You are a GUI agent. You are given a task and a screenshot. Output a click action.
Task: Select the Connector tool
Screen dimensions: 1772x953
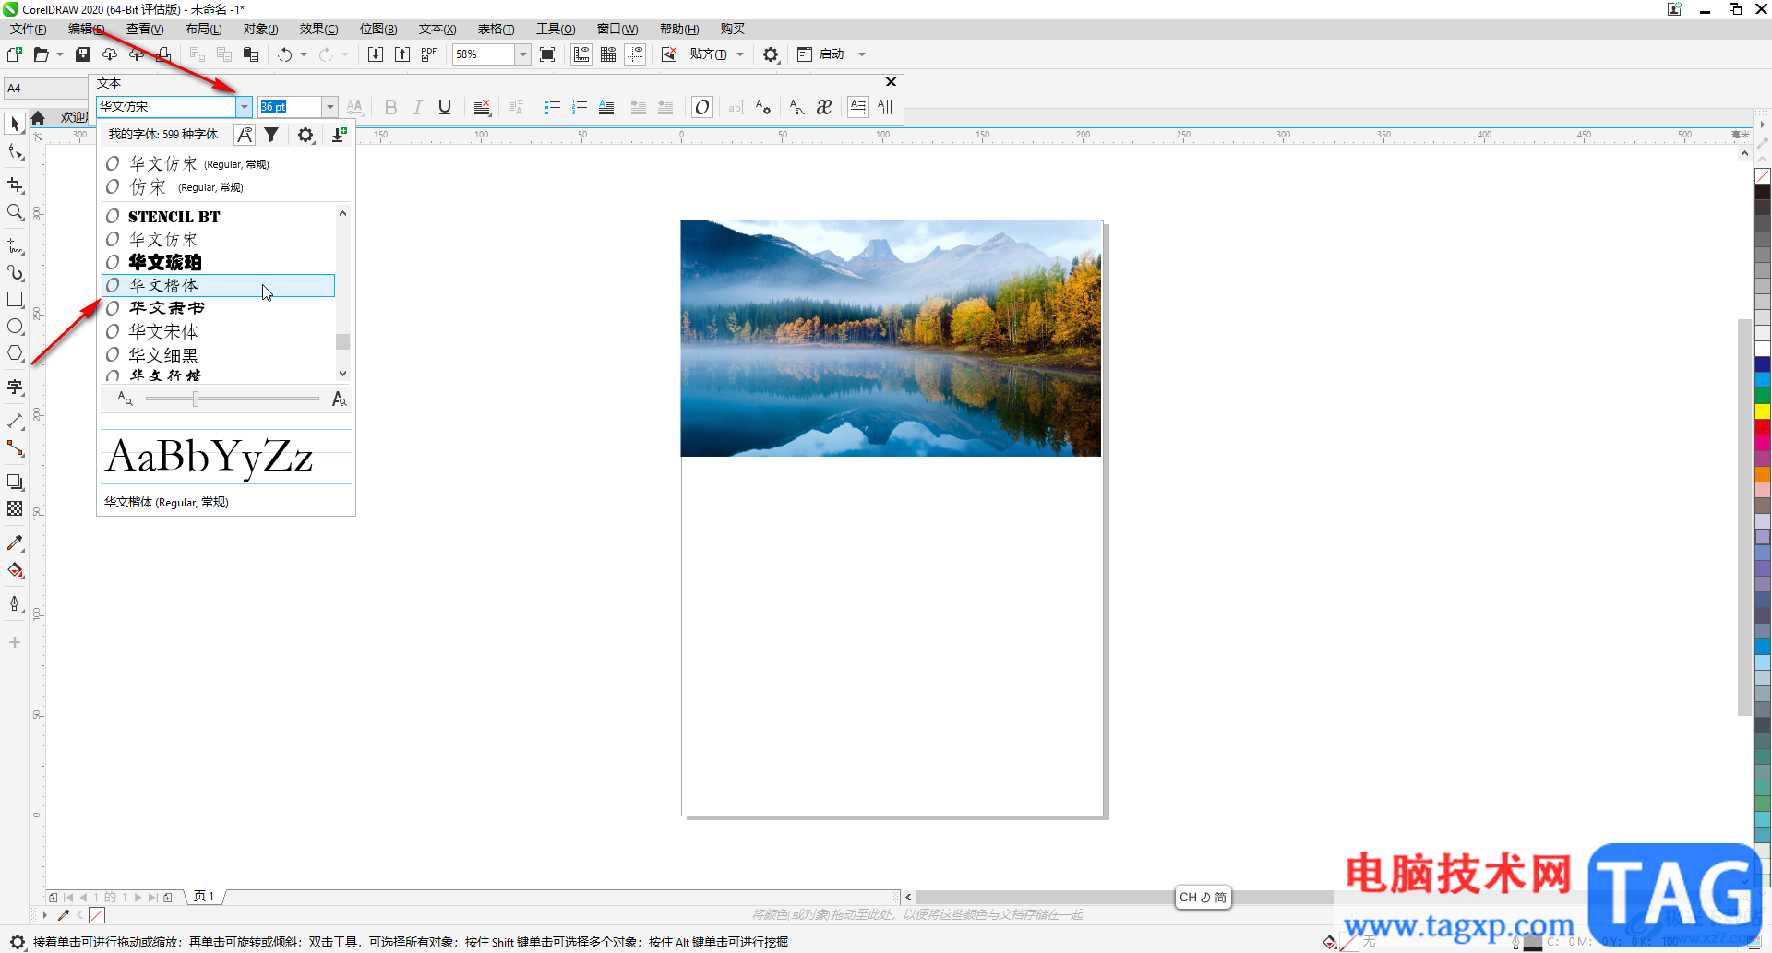pos(15,448)
